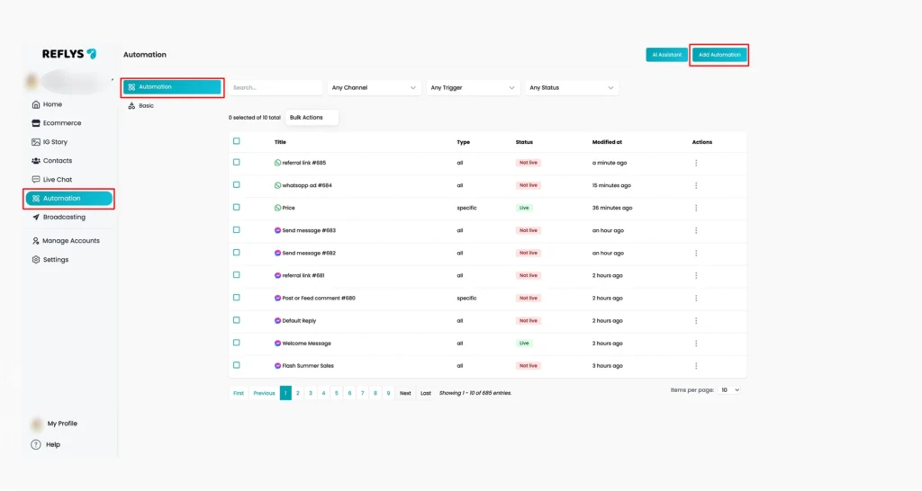Toggle the select-all header checkbox
The width and height of the screenshot is (922, 491).
point(237,141)
